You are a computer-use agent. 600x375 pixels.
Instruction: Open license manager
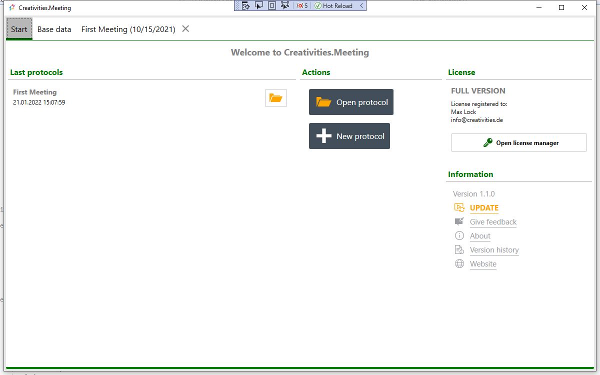tap(519, 142)
